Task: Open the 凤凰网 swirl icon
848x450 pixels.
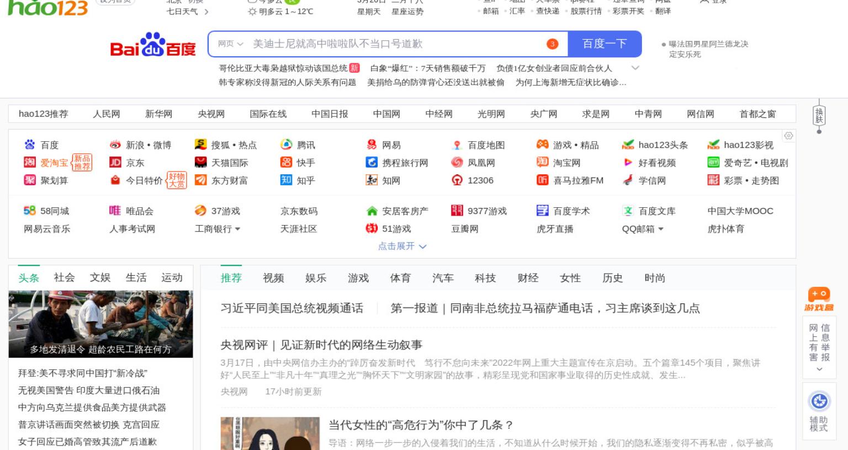Action: 457,163
